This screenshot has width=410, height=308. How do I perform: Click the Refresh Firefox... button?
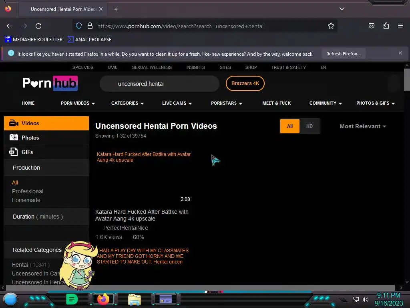tap(343, 54)
